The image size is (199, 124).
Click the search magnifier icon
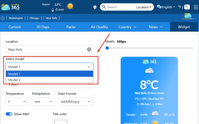(x=104, y=7)
